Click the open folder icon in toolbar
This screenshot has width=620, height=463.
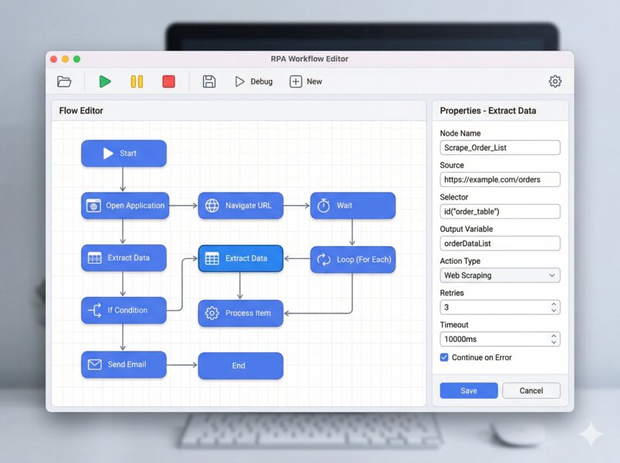coord(64,81)
